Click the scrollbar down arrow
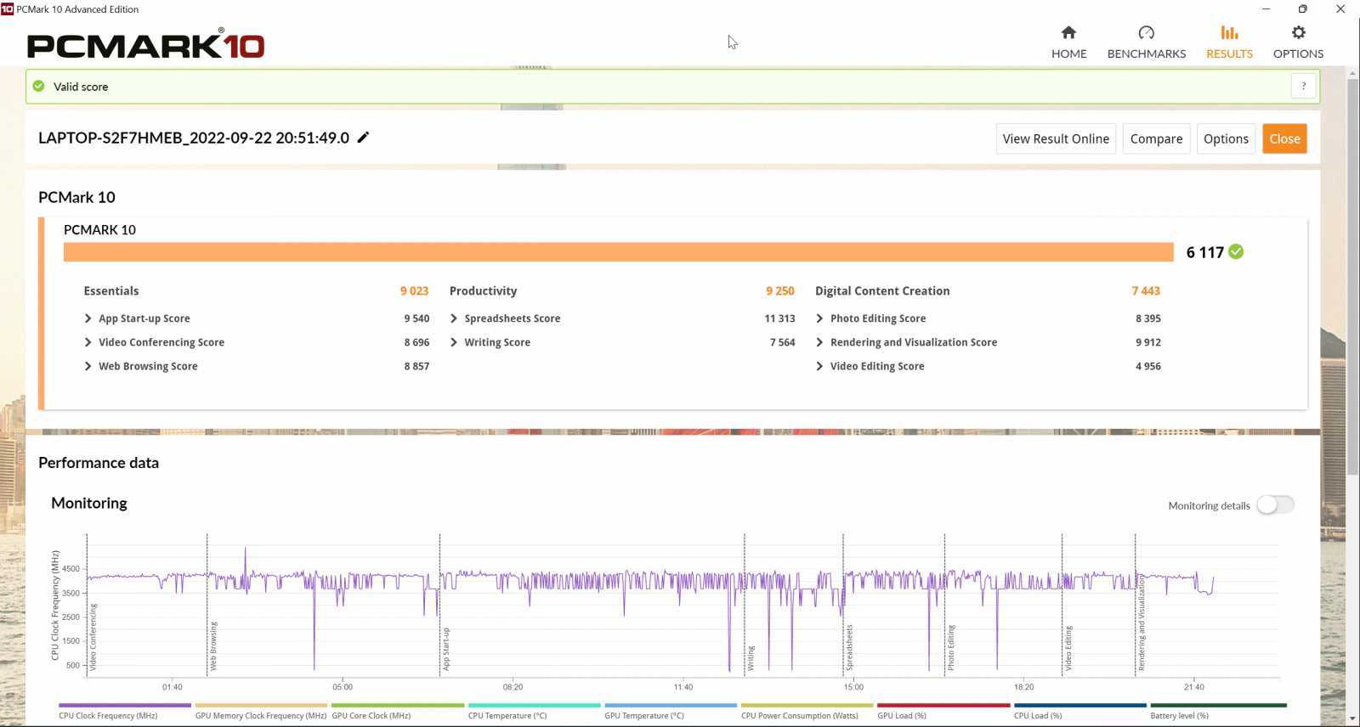Image resolution: width=1360 pixels, height=727 pixels. click(1352, 719)
